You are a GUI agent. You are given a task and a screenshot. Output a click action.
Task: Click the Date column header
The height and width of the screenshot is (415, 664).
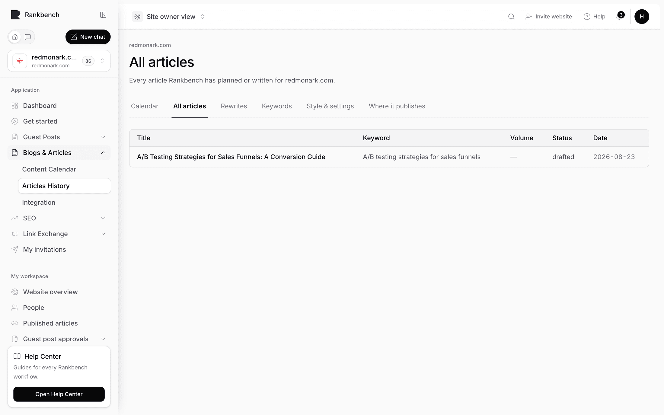coord(600,138)
